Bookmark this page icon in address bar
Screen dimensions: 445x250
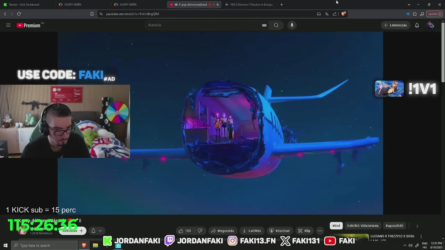[x=92, y=14]
